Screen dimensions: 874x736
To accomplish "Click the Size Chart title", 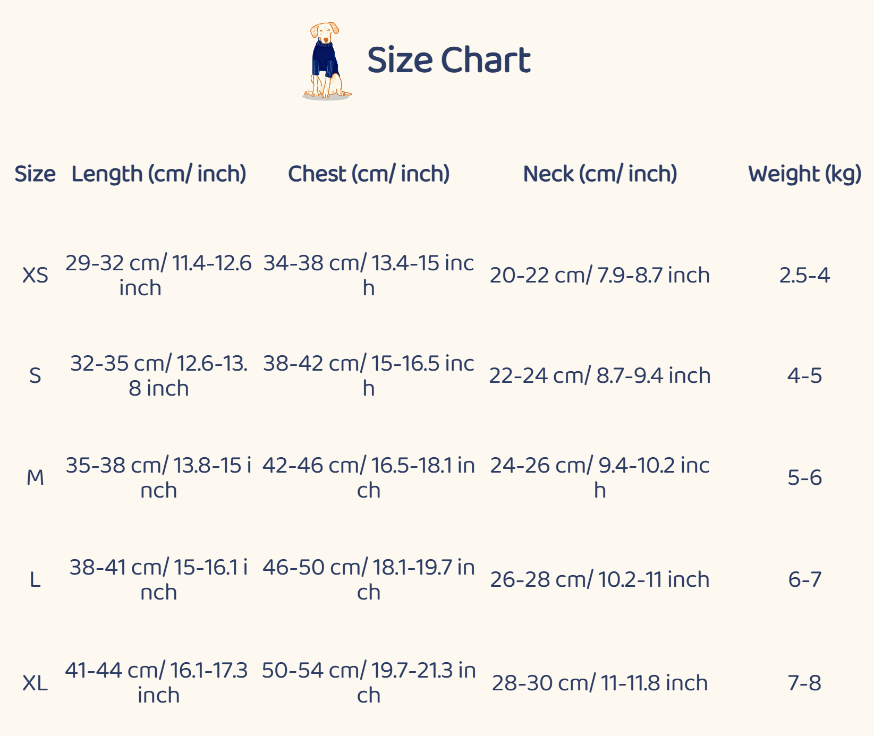I will [x=448, y=59].
